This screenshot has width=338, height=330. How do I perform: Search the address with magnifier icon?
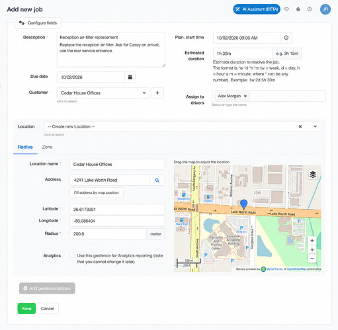[157, 180]
